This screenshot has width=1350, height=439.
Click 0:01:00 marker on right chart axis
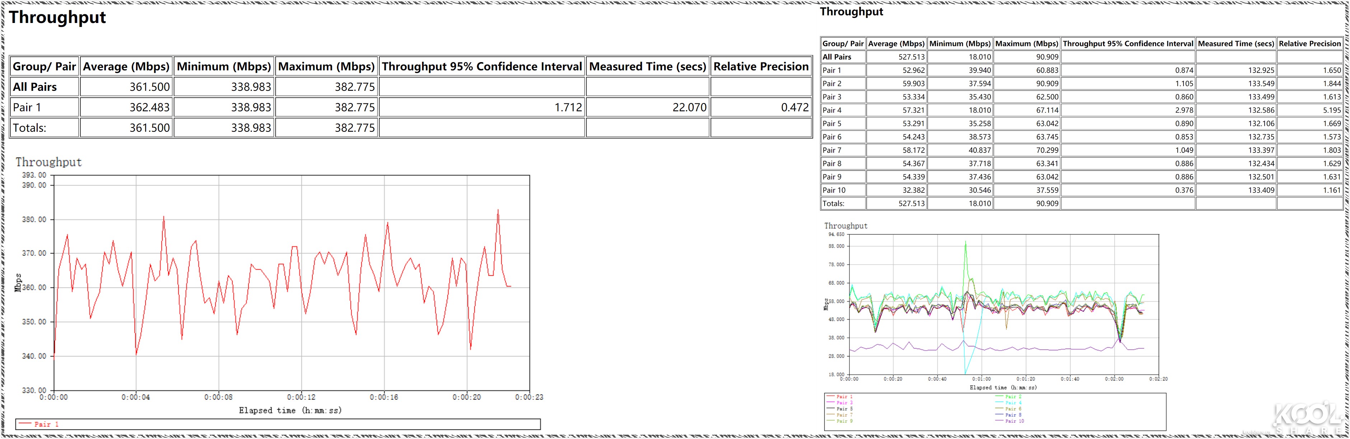coord(981,379)
